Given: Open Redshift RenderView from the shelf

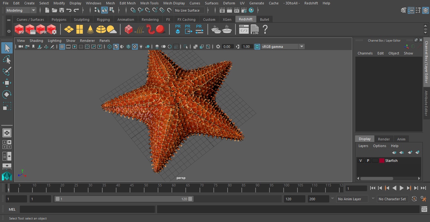Looking at the screenshot, I should coord(20,30).
